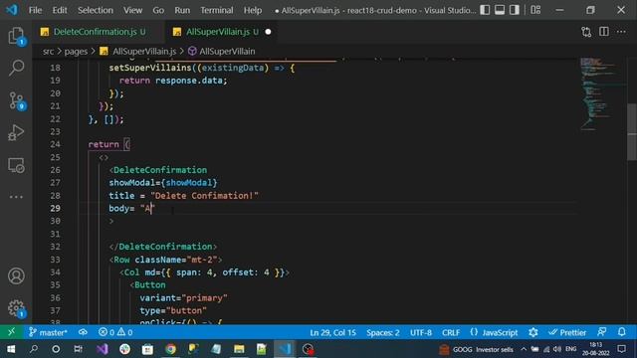Click Ln 29, Col 15 cursor position
The image size is (637, 358).
point(332,332)
